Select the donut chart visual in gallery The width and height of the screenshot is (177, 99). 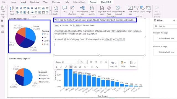(21, 12)
